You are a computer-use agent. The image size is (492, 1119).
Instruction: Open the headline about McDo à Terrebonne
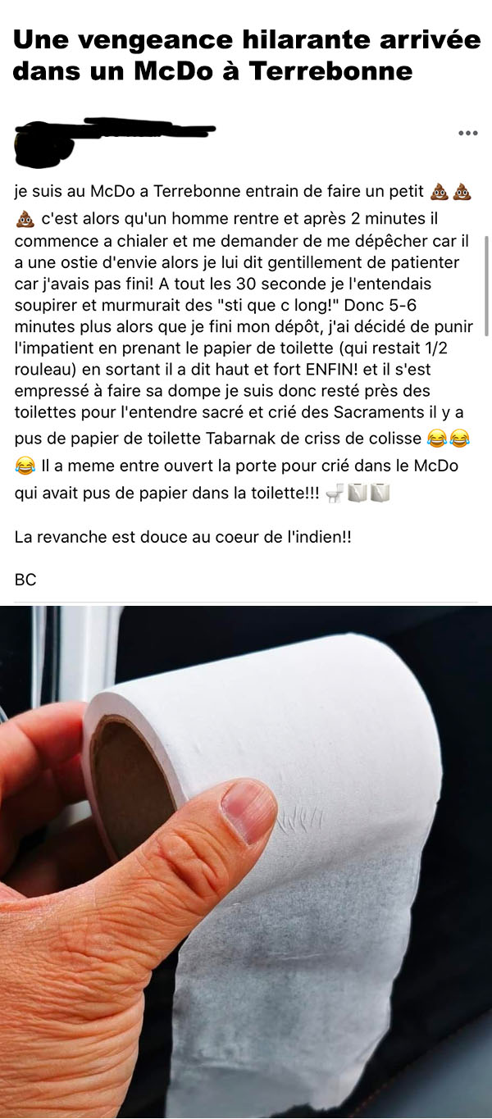236,55
